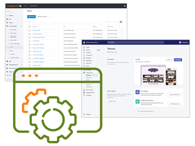The width and height of the screenshot is (195, 146).
Task: Open Discounts icon in Shopify sidebar
Action: pyautogui.click(x=84, y=63)
